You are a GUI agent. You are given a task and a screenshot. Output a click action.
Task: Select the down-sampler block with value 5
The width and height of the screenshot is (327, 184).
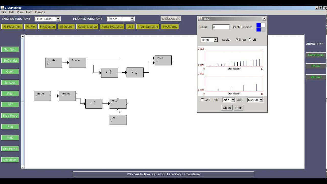click(135, 73)
